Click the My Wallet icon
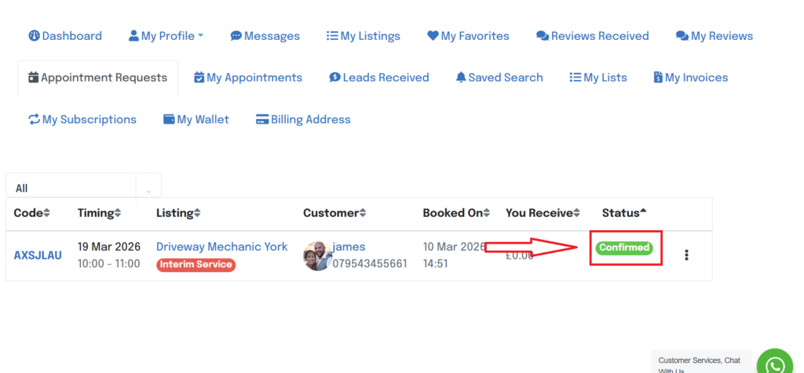The image size is (804, 373). pos(169,119)
